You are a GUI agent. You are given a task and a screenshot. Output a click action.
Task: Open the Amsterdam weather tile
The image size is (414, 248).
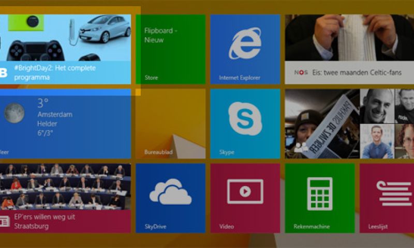[x=65, y=123]
